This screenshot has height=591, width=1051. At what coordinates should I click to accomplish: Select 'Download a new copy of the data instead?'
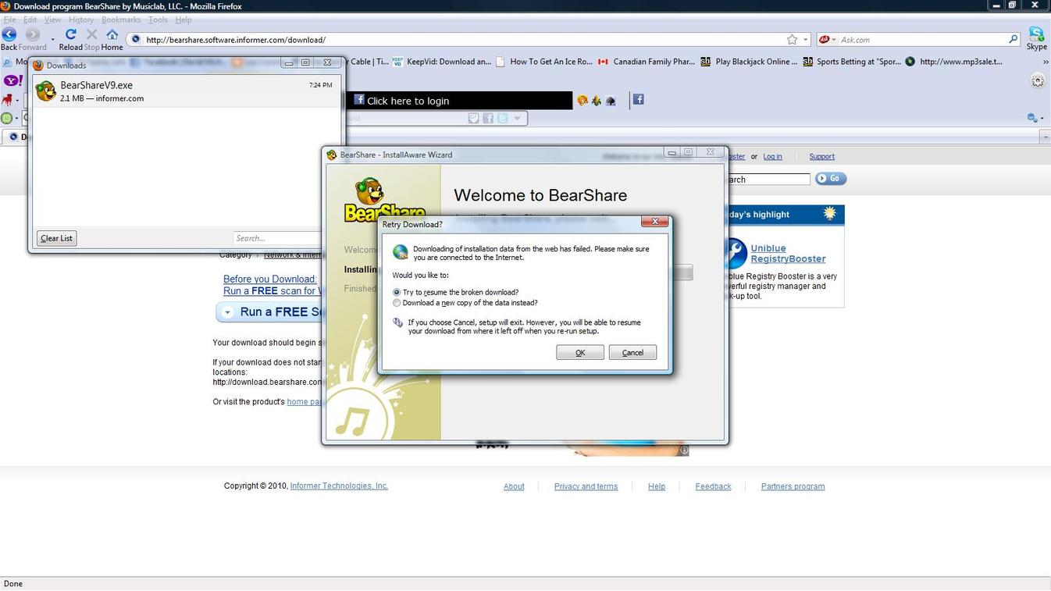click(465, 303)
